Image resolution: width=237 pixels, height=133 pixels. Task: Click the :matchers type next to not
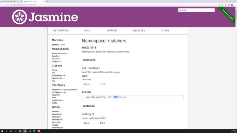[x=94, y=68]
